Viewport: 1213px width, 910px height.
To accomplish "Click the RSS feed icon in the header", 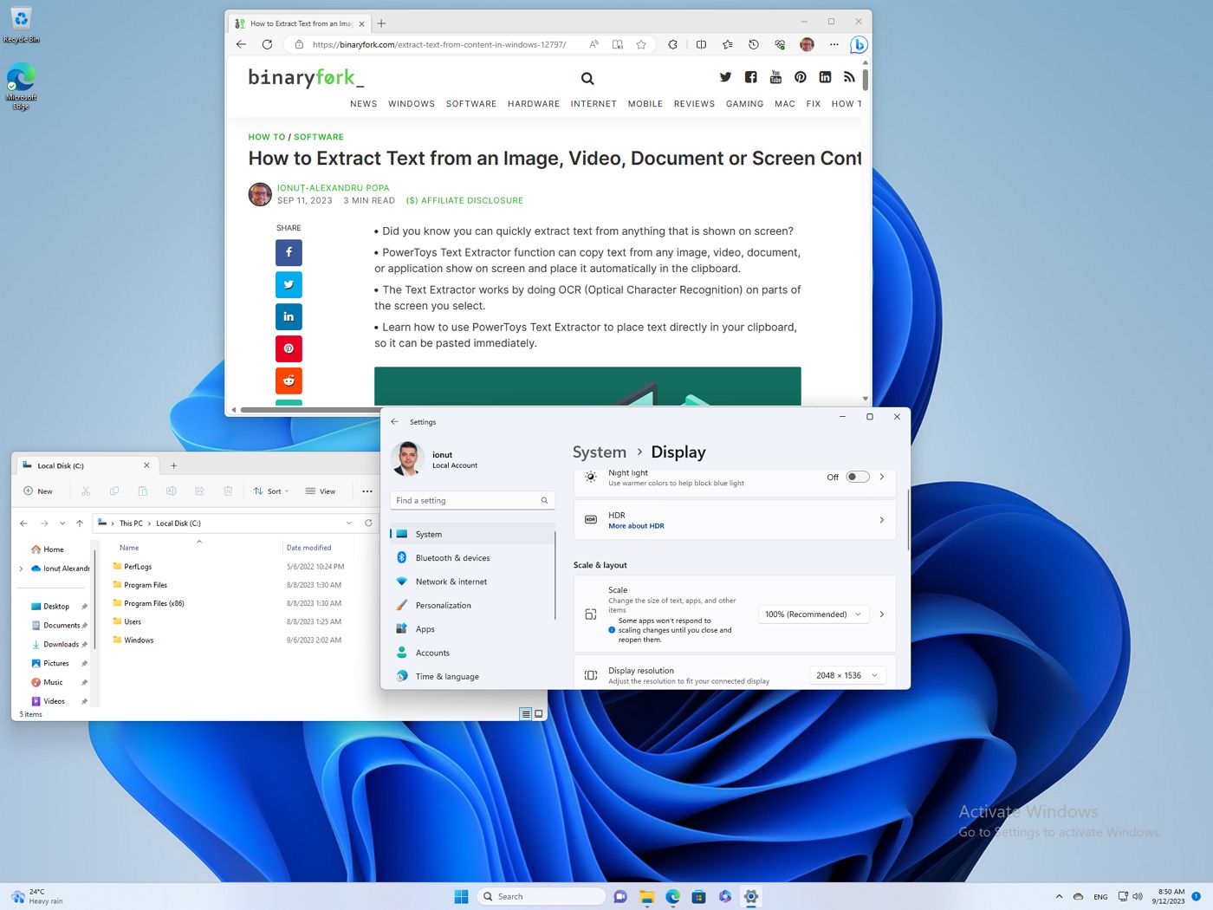I will 849,77.
